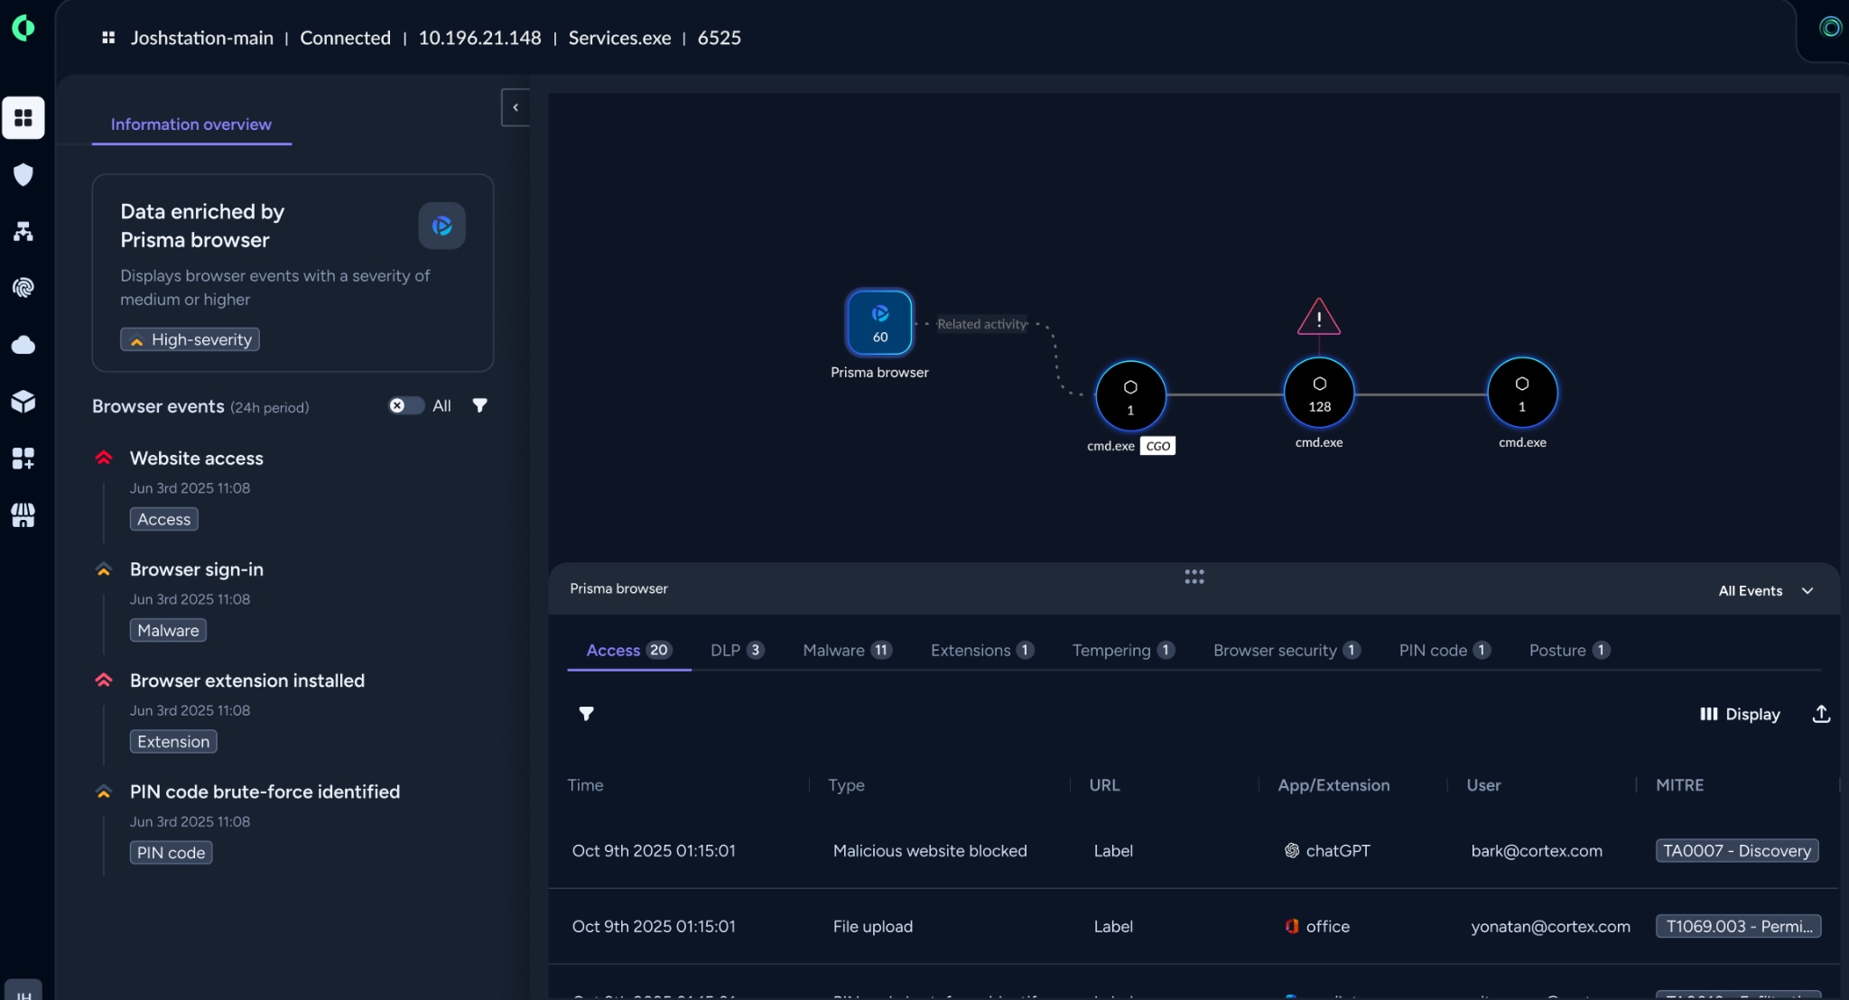Viewport: 1849px width, 1000px height.
Task: Open the PIN code brute-force identified event
Action: click(x=265, y=791)
